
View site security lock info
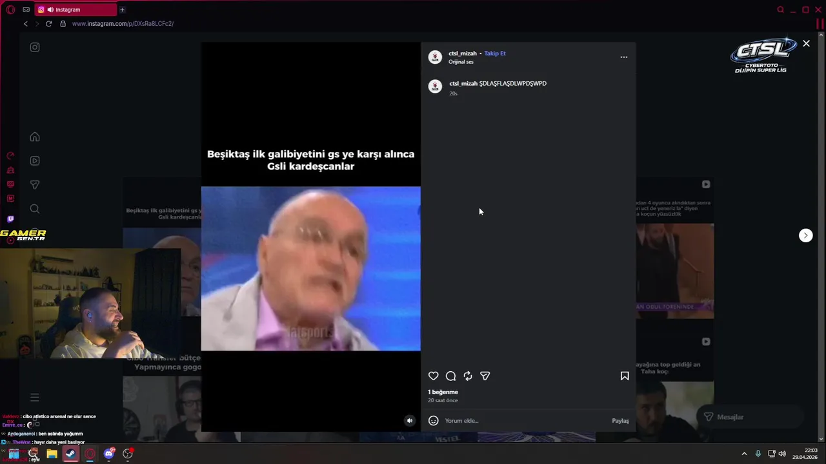(x=63, y=24)
